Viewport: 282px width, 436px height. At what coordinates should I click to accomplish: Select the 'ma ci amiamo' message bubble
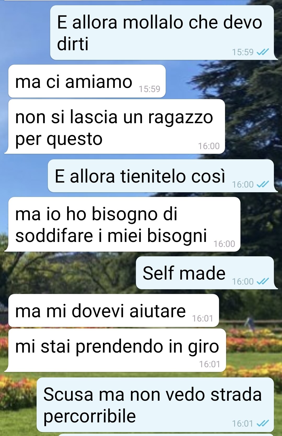[x=87, y=81]
